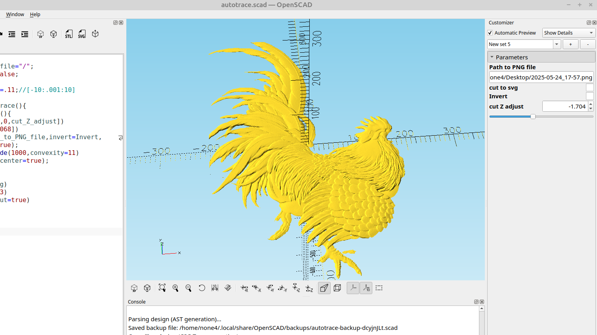
Task: Open the New set 5 preset dropdown
Action: tap(556, 44)
